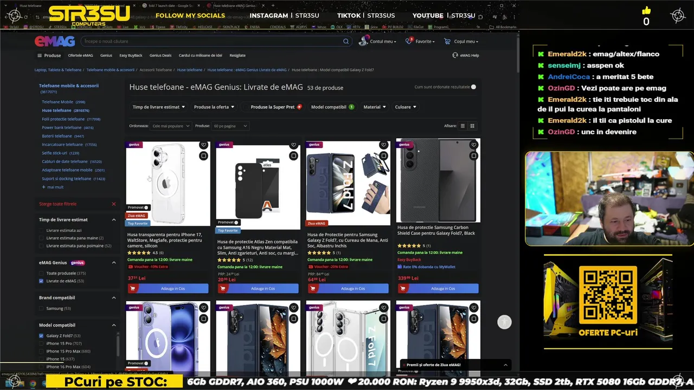The height and width of the screenshot is (390, 694).
Task: Click the like thumbs-up icon on stream overlay
Action: pyautogui.click(x=646, y=11)
